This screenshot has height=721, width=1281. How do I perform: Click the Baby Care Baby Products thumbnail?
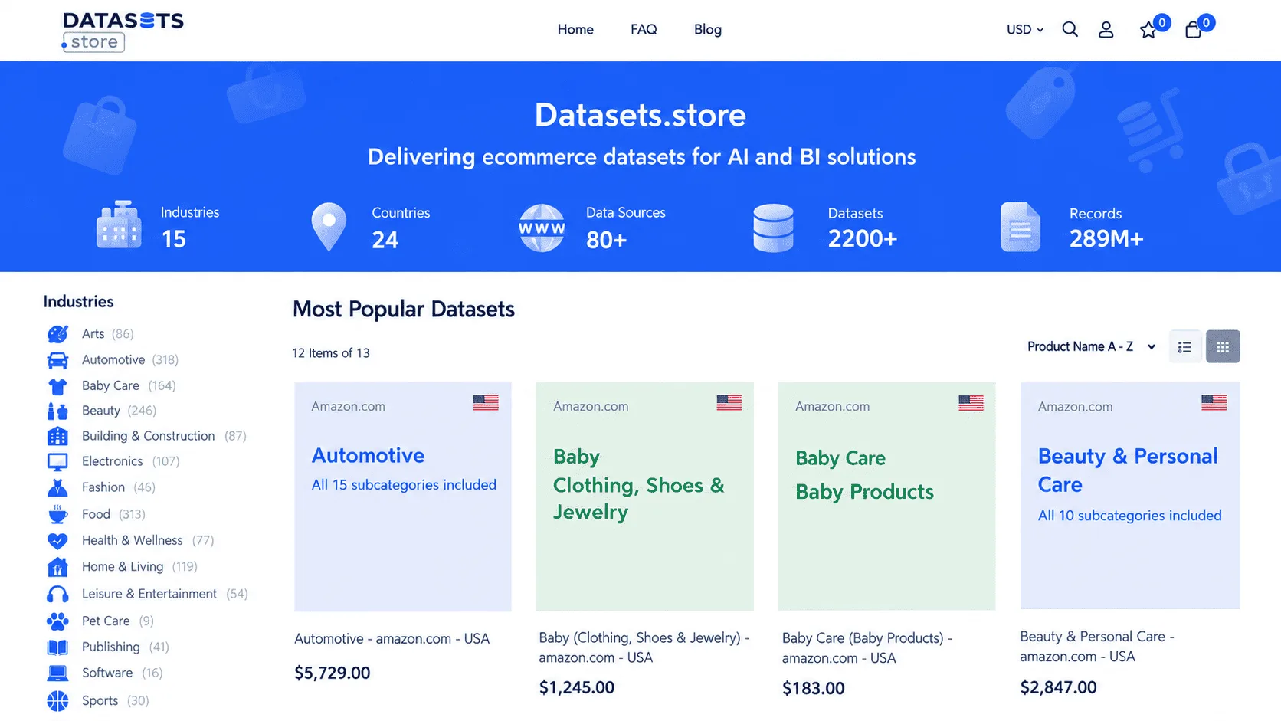886,497
